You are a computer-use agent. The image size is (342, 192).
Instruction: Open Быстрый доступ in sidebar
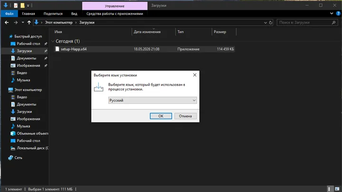click(x=28, y=37)
